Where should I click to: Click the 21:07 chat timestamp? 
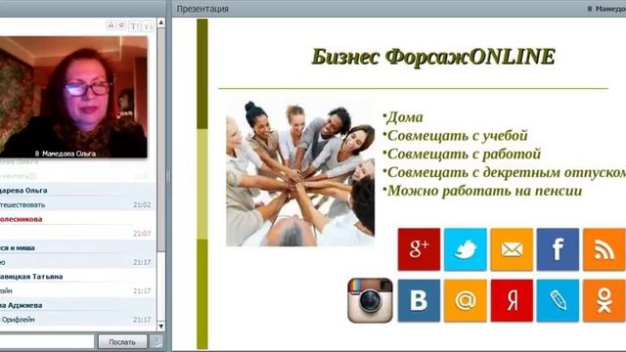tap(142, 234)
